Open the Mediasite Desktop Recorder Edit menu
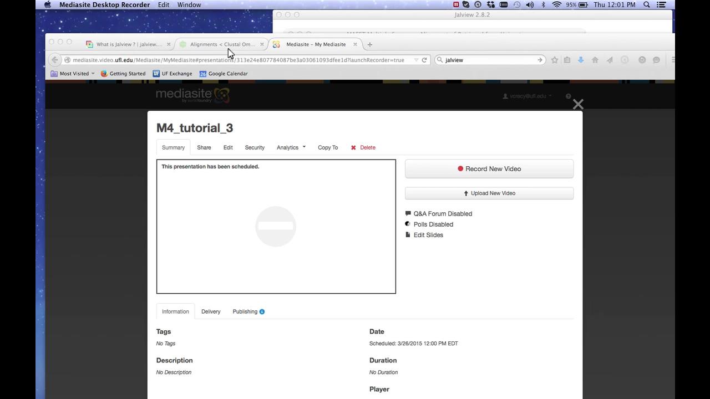The image size is (710, 399). [x=163, y=4]
